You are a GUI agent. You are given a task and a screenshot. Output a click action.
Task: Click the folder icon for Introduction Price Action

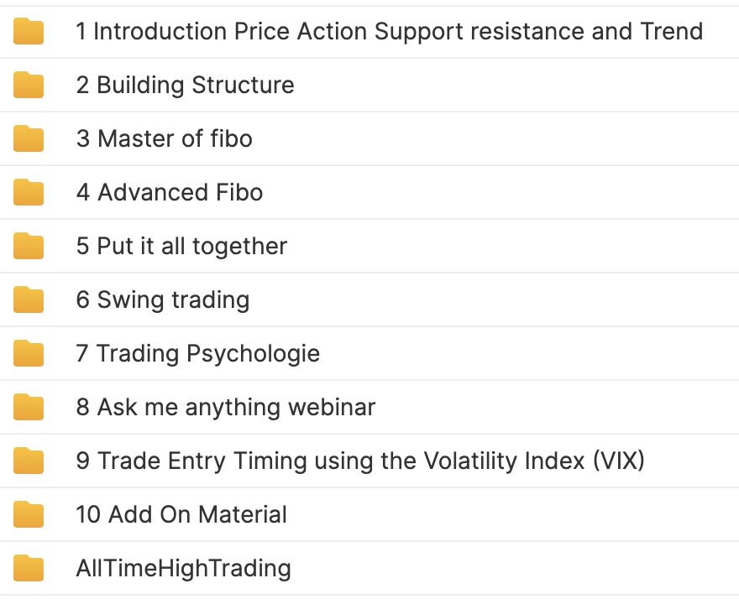(29, 31)
